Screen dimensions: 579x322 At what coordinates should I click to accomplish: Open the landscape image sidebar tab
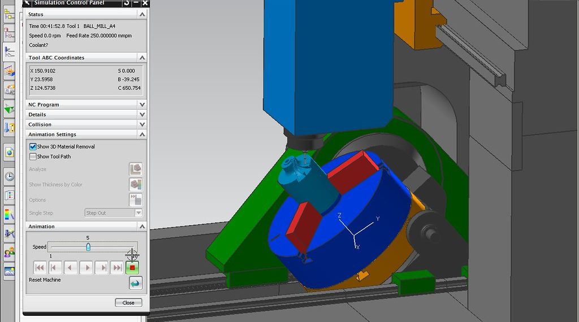10,271
